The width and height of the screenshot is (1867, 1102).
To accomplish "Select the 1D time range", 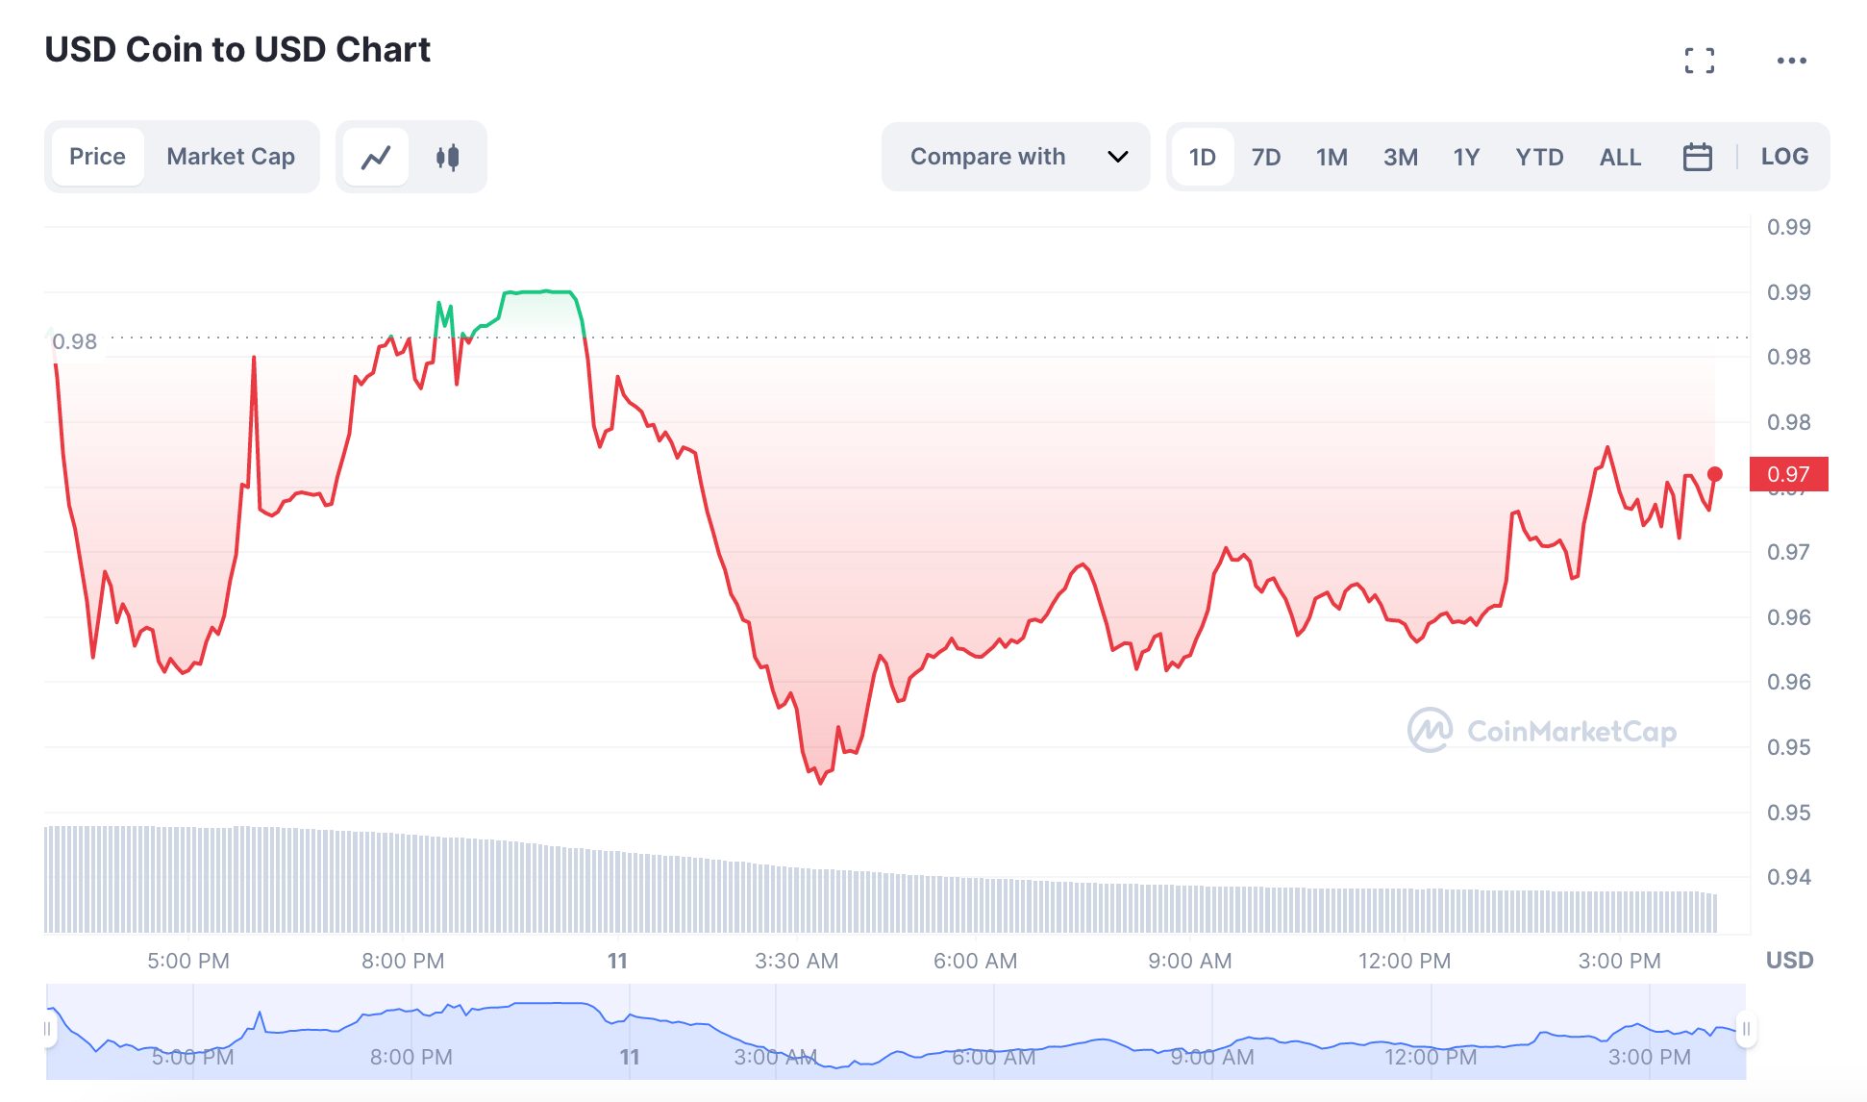I will point(1202,157).
